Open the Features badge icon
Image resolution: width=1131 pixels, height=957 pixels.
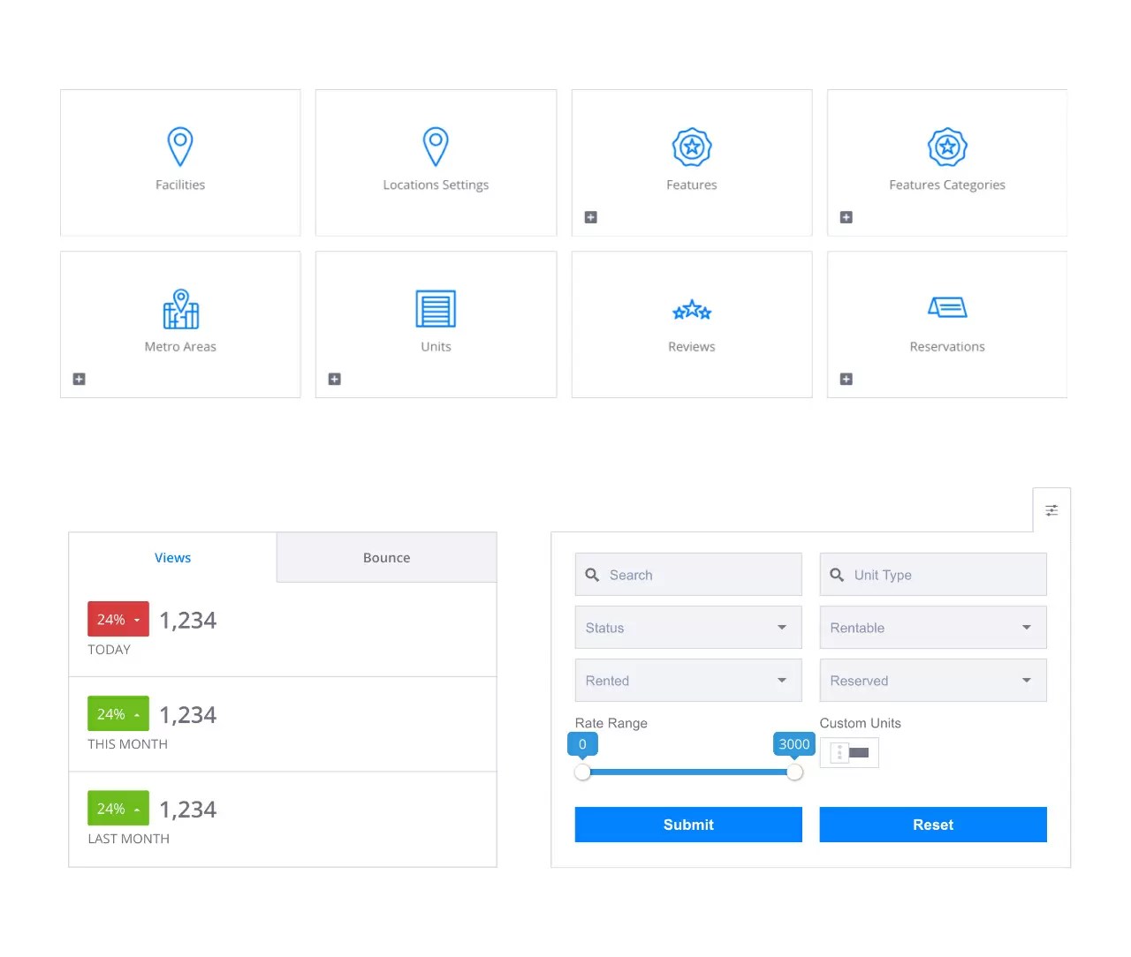click(692, 147)
